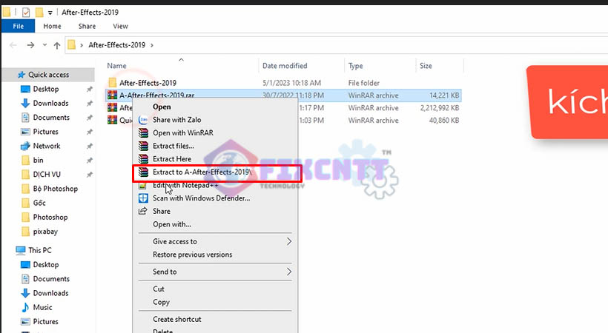This screenshot has height=333, width=608.
Task: Select Extract files... WinRAR option
Action: 173,146
